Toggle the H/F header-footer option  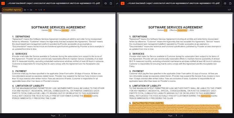229,10
